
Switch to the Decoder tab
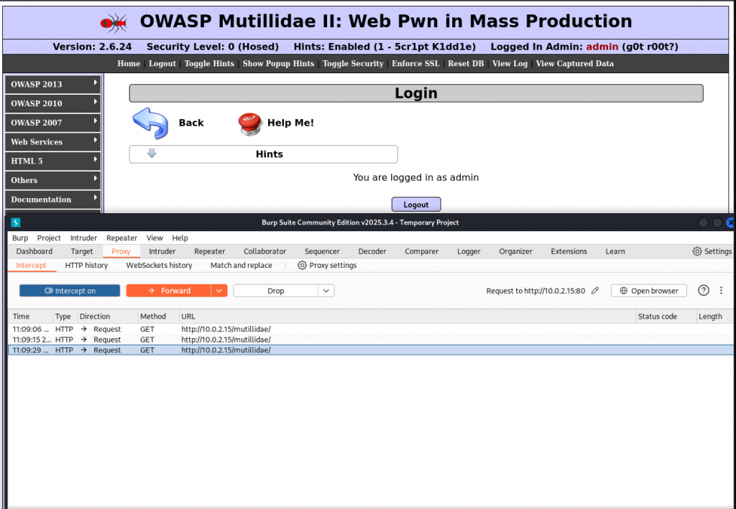372,251
